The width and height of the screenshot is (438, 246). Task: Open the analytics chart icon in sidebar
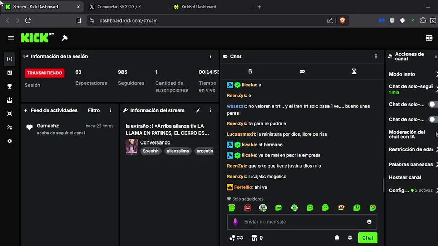(10, 73)
